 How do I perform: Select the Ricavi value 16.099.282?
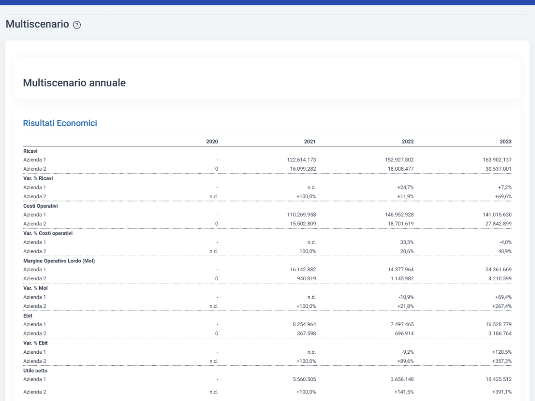pyautogui.click(x=303, y=169)
